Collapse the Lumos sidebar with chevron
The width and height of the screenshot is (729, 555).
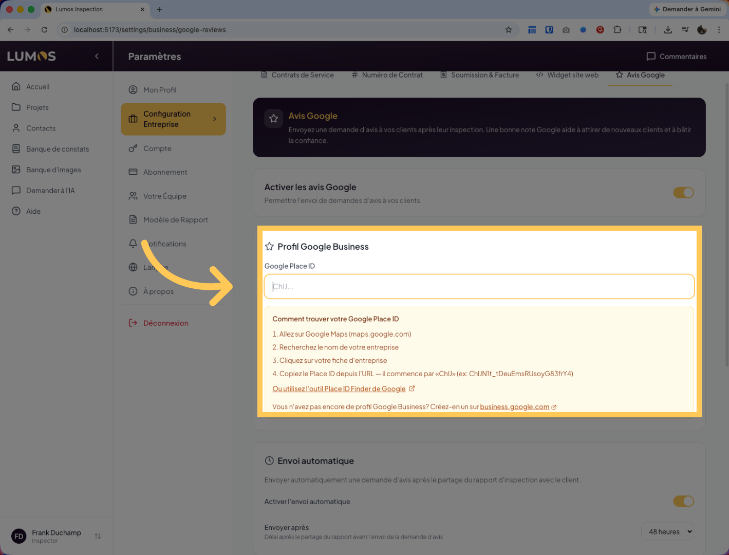pos(97,57)
